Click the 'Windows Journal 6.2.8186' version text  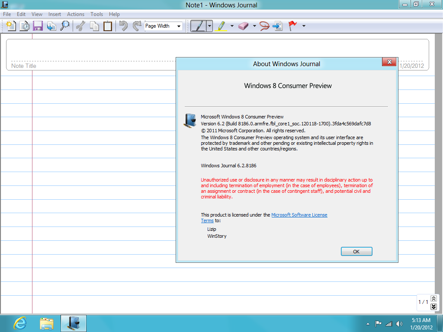[228, 166]
